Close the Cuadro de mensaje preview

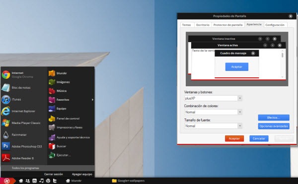click(253, 53)
